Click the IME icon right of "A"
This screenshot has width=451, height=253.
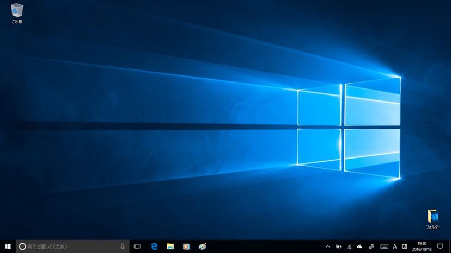pyautogui.click(x=406, y=246)
